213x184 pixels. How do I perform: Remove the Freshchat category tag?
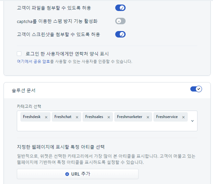click(x=77, y=117)
